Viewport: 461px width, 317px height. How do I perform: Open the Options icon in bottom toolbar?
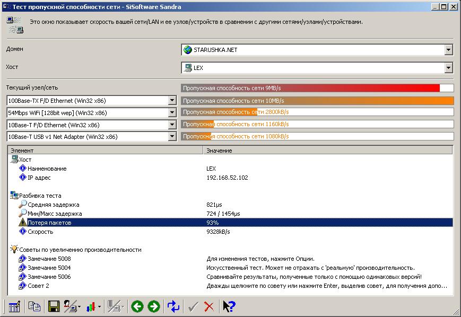tap(14, 306)
